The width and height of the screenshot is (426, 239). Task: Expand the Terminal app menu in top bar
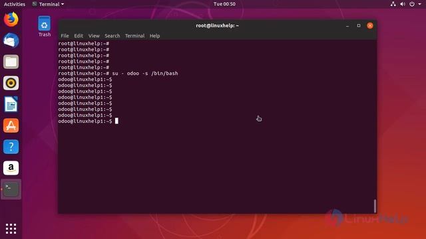pyautogui.click(x=48, y=4)
